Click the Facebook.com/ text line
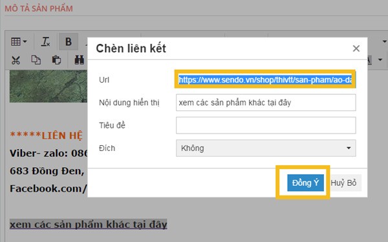 click(x=48, y=188)
